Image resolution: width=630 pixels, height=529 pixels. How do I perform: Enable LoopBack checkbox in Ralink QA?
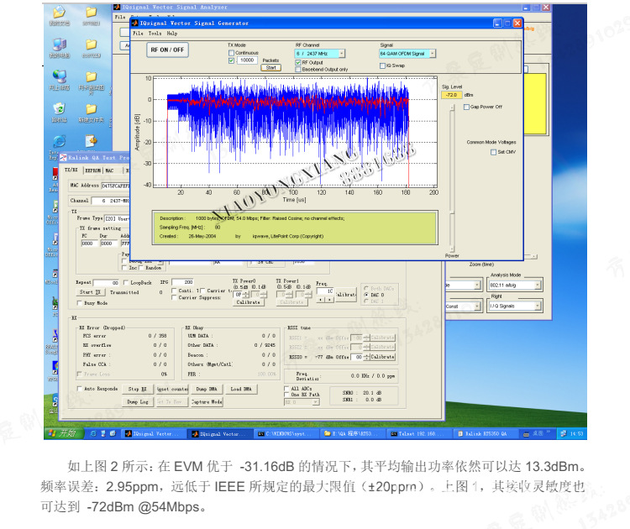(x=126, y=283)
